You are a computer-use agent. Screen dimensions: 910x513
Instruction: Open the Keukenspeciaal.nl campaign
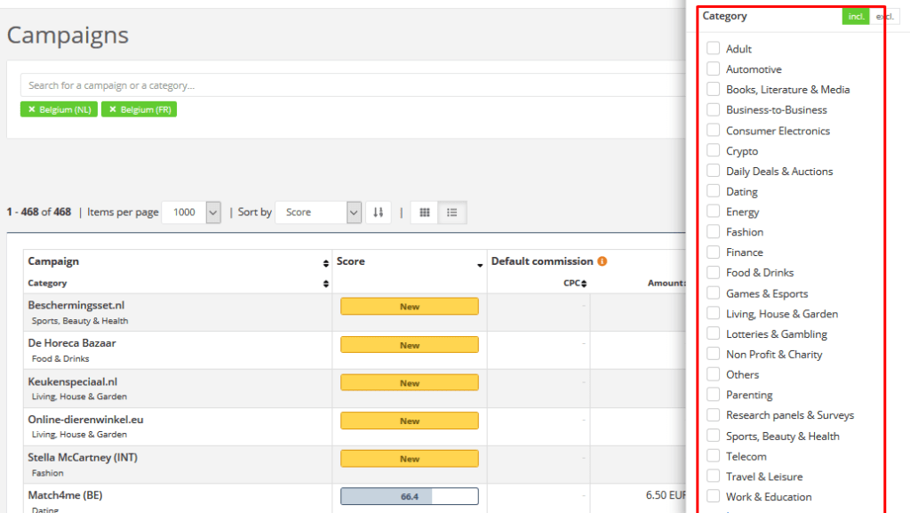[x=73, y=381]
